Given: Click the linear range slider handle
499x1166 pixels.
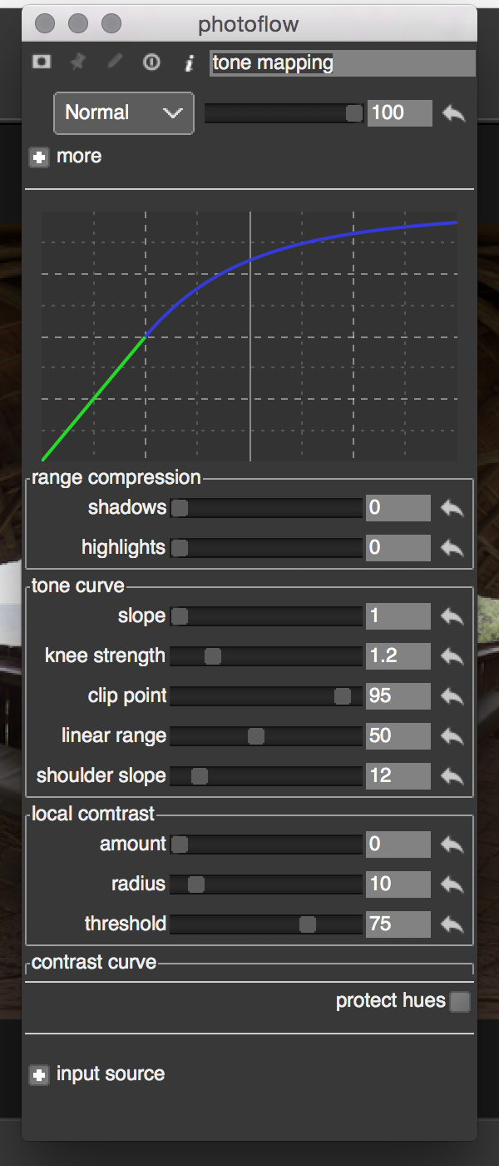Looking at the screenshot, I should (256, 736).
